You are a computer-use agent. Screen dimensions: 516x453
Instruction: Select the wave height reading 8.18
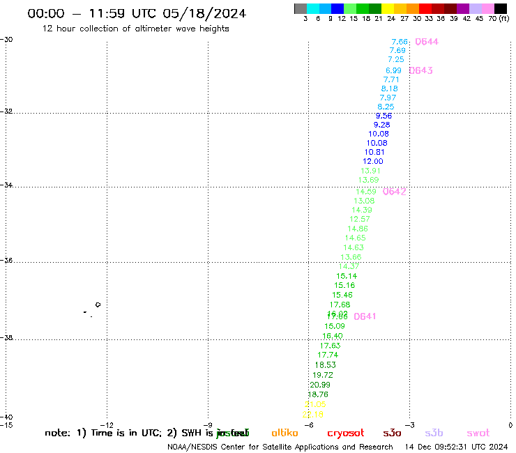pos(389,89)
